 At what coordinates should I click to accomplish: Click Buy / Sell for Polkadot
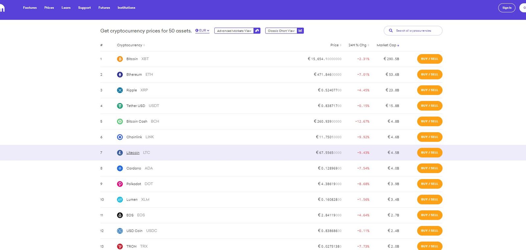click(430, 184)
